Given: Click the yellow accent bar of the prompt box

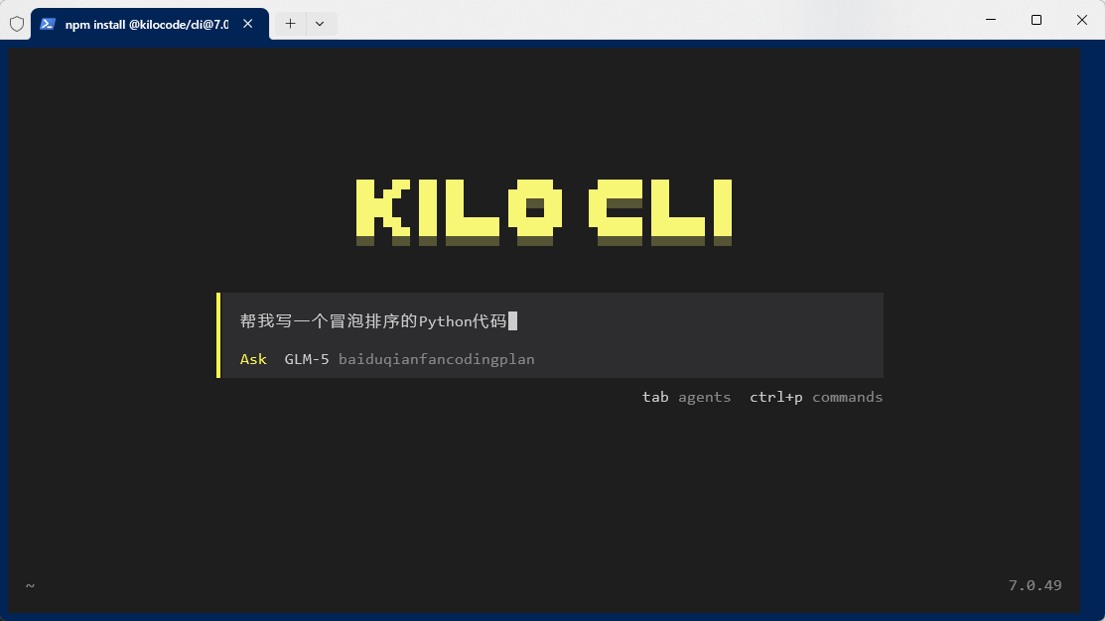Looking at the screenshot, I should click(x=218, y=335).
